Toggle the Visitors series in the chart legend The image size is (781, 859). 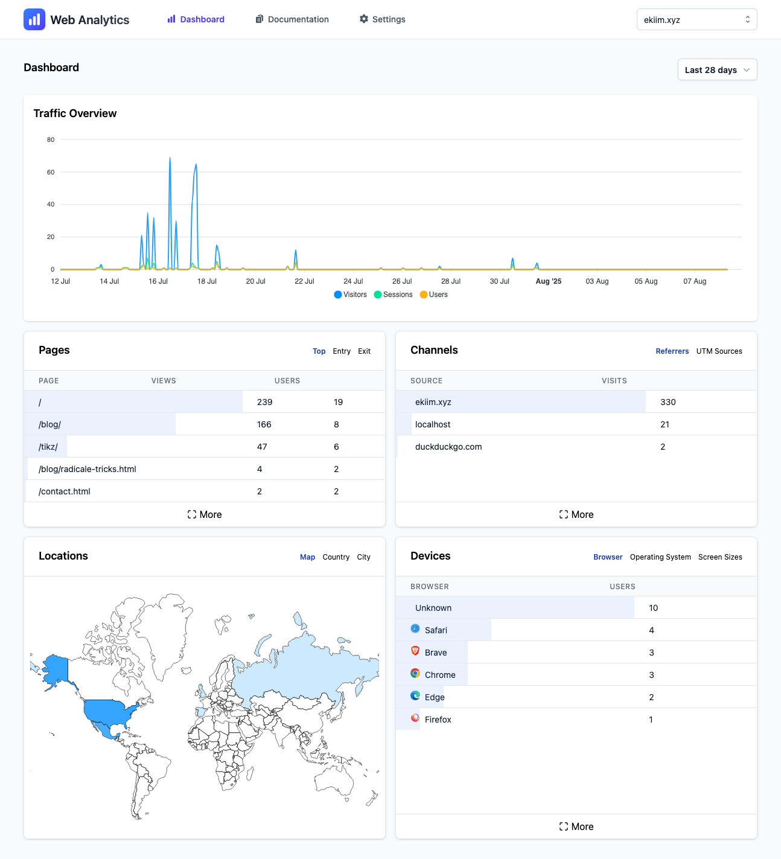point(351,295)
